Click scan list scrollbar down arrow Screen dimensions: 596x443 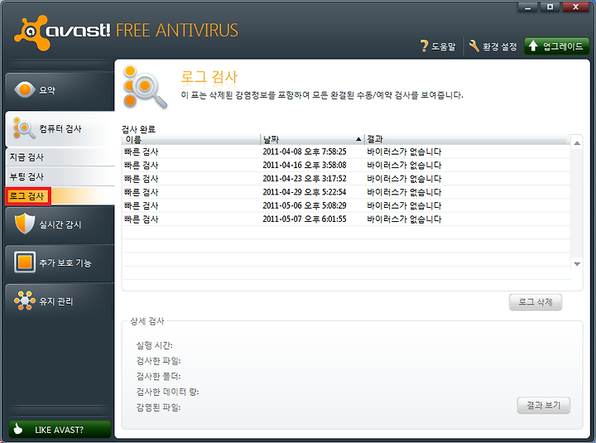point(577,264)
